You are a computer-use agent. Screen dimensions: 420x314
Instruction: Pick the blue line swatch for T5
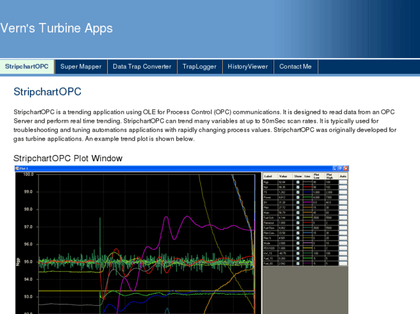click(307, 192)
